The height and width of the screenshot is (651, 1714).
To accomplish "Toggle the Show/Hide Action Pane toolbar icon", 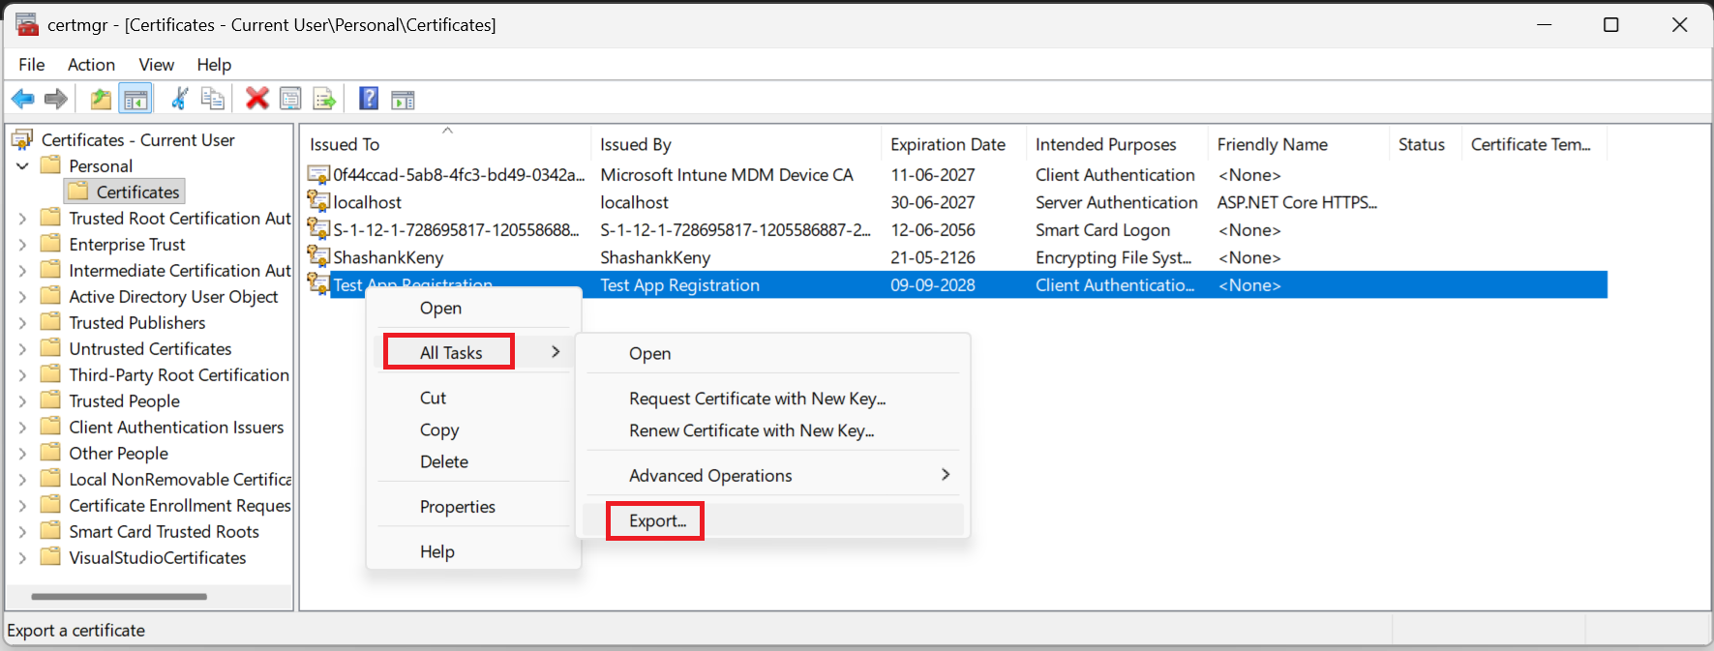I will click(403, 99).
